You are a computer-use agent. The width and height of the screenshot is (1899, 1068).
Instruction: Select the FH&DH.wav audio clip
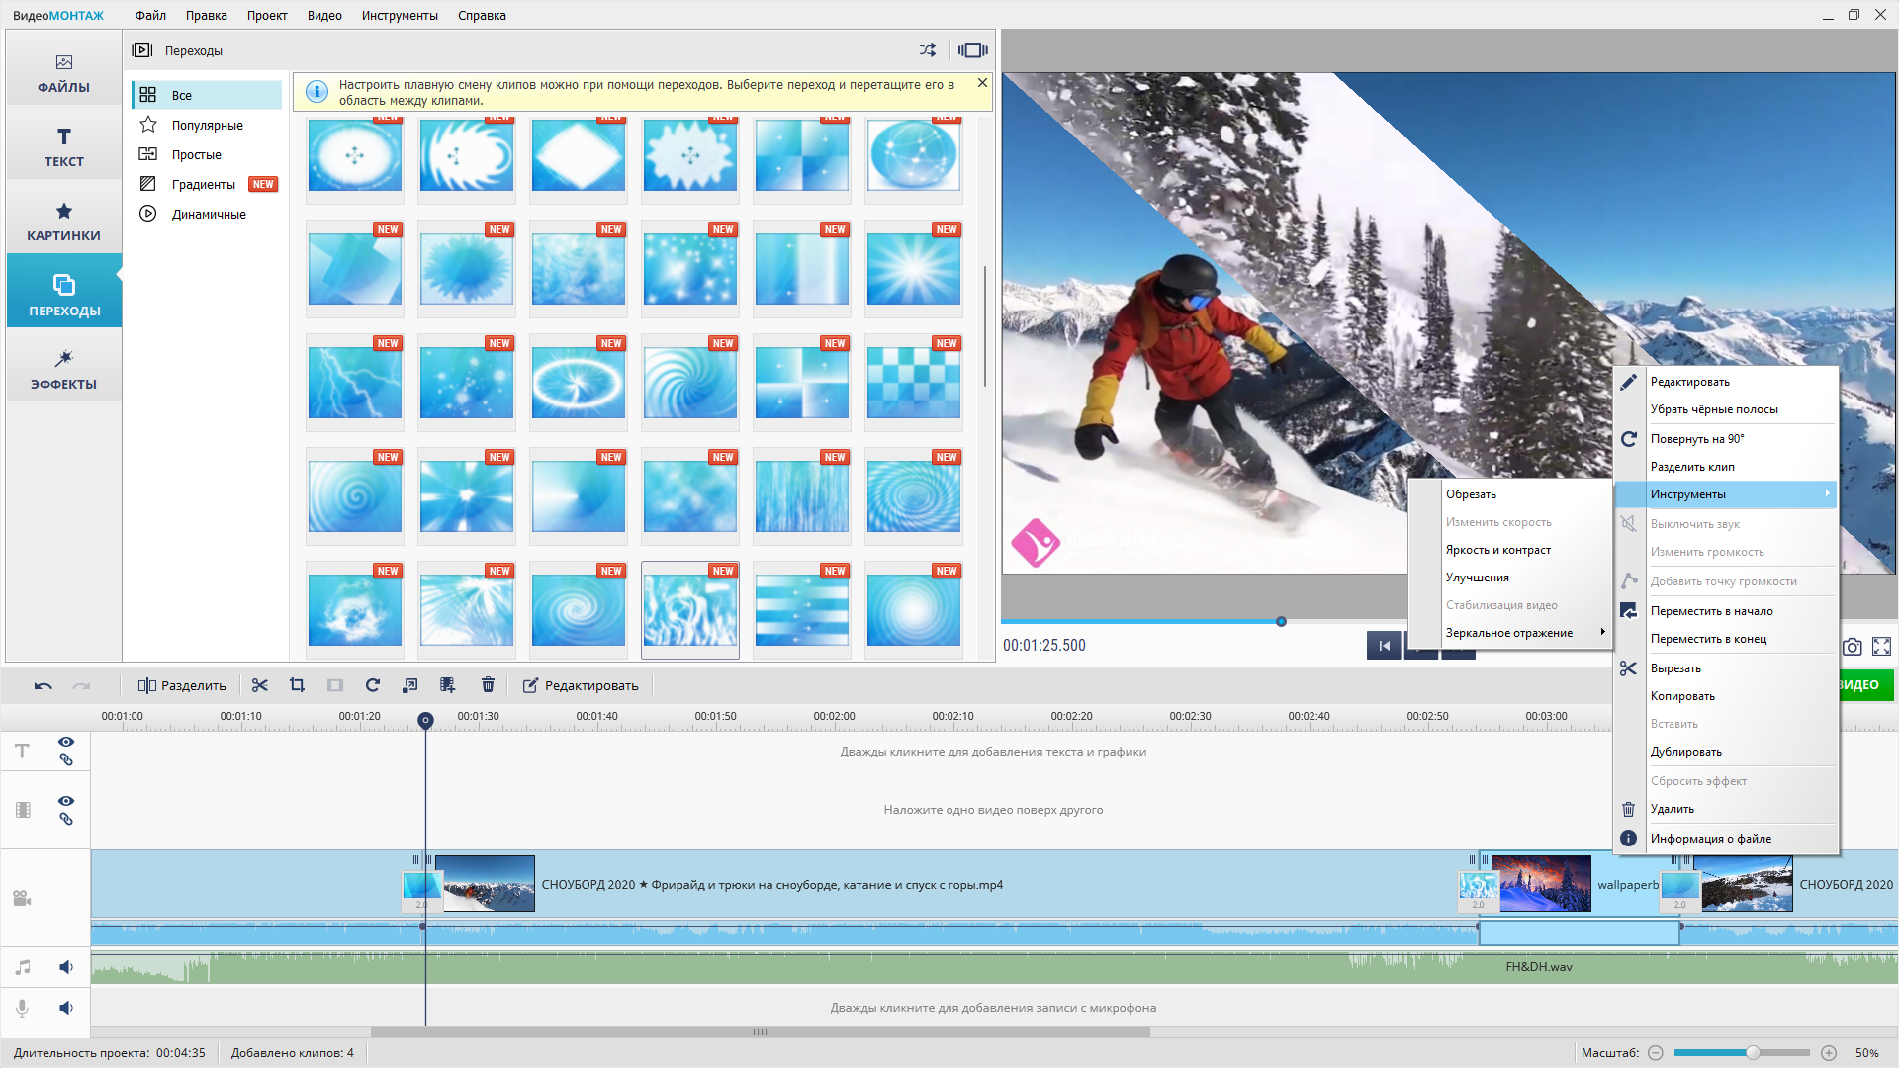(x=994, y=967)
